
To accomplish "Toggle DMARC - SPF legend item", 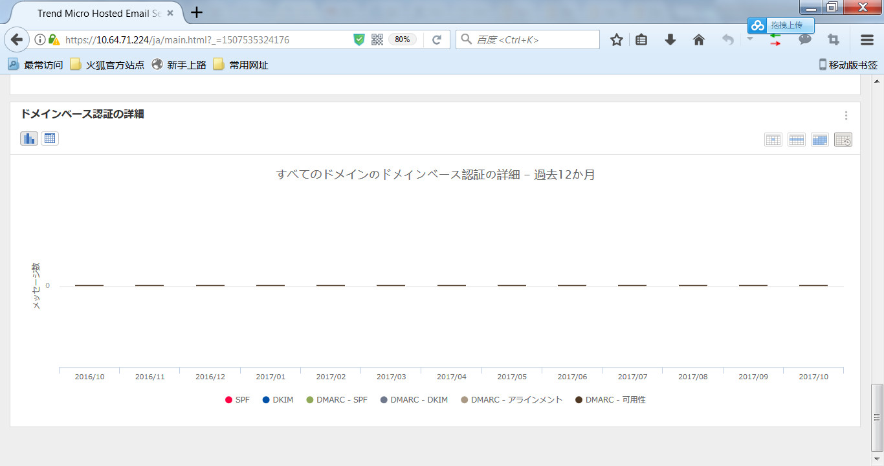I will 337,400.
